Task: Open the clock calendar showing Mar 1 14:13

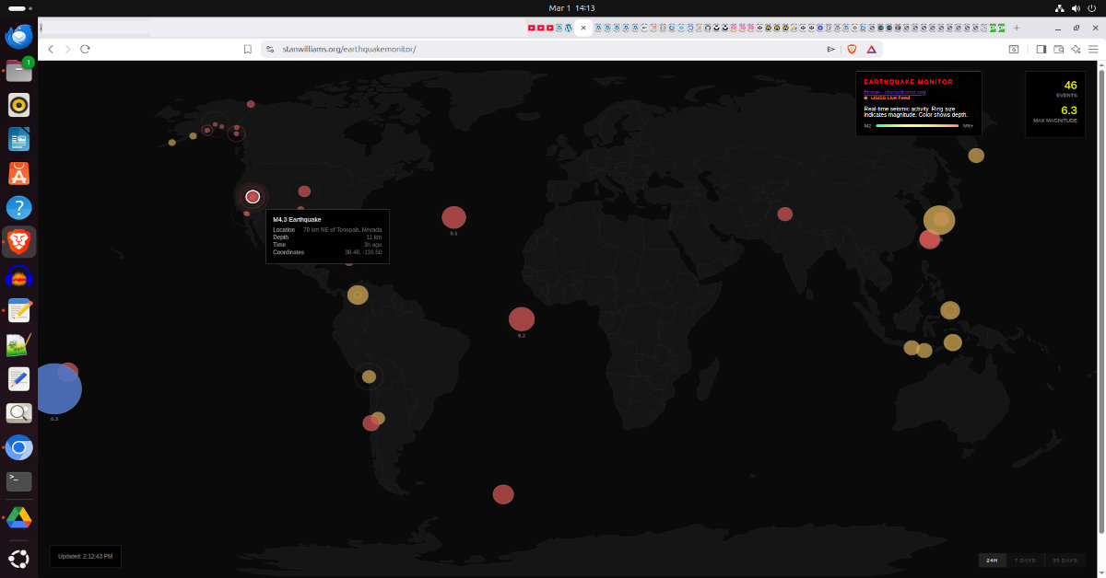Action: (571, 7)
